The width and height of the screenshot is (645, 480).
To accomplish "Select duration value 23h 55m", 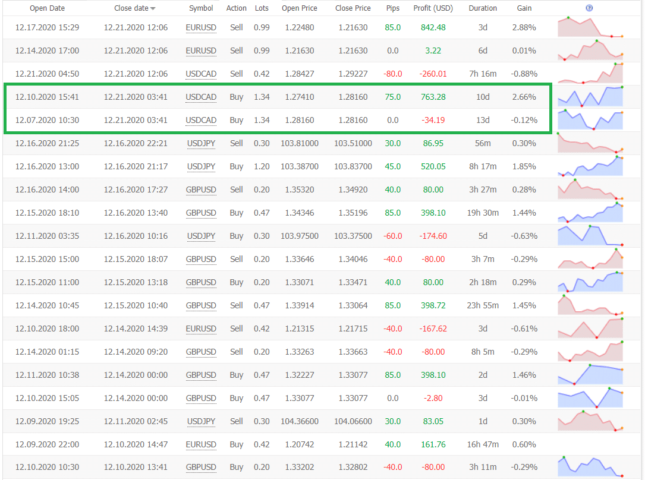I will (x=483, y=305).
